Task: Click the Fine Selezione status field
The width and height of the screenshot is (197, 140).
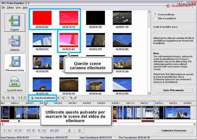Action: coord(59,137)
